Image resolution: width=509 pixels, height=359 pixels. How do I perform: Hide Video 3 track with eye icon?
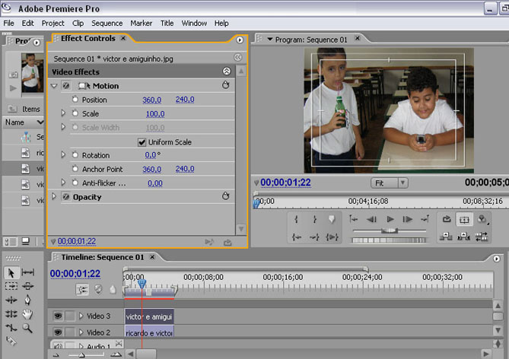coord(57,316)
